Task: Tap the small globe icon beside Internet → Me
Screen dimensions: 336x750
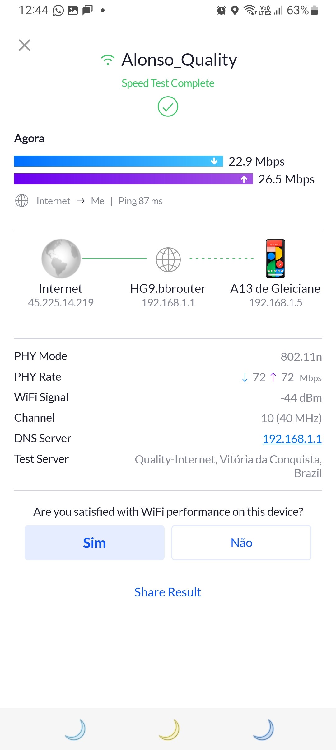Action: tap(22, 201)
